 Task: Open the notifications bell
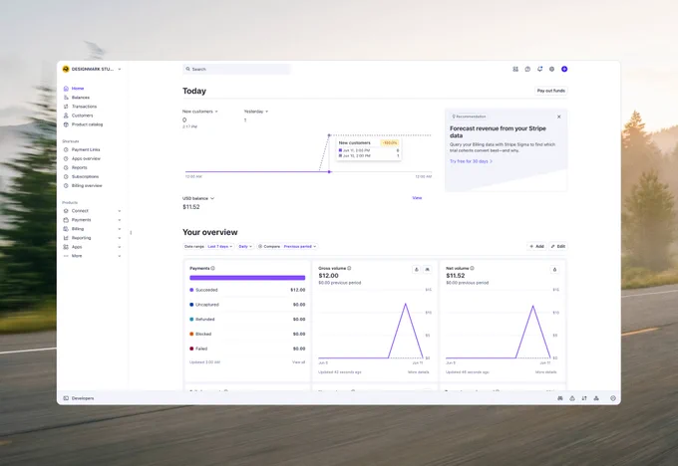click(539, 69)
